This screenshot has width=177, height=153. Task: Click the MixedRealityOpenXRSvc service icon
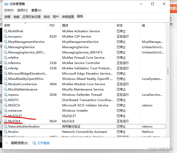pos(6,79)
